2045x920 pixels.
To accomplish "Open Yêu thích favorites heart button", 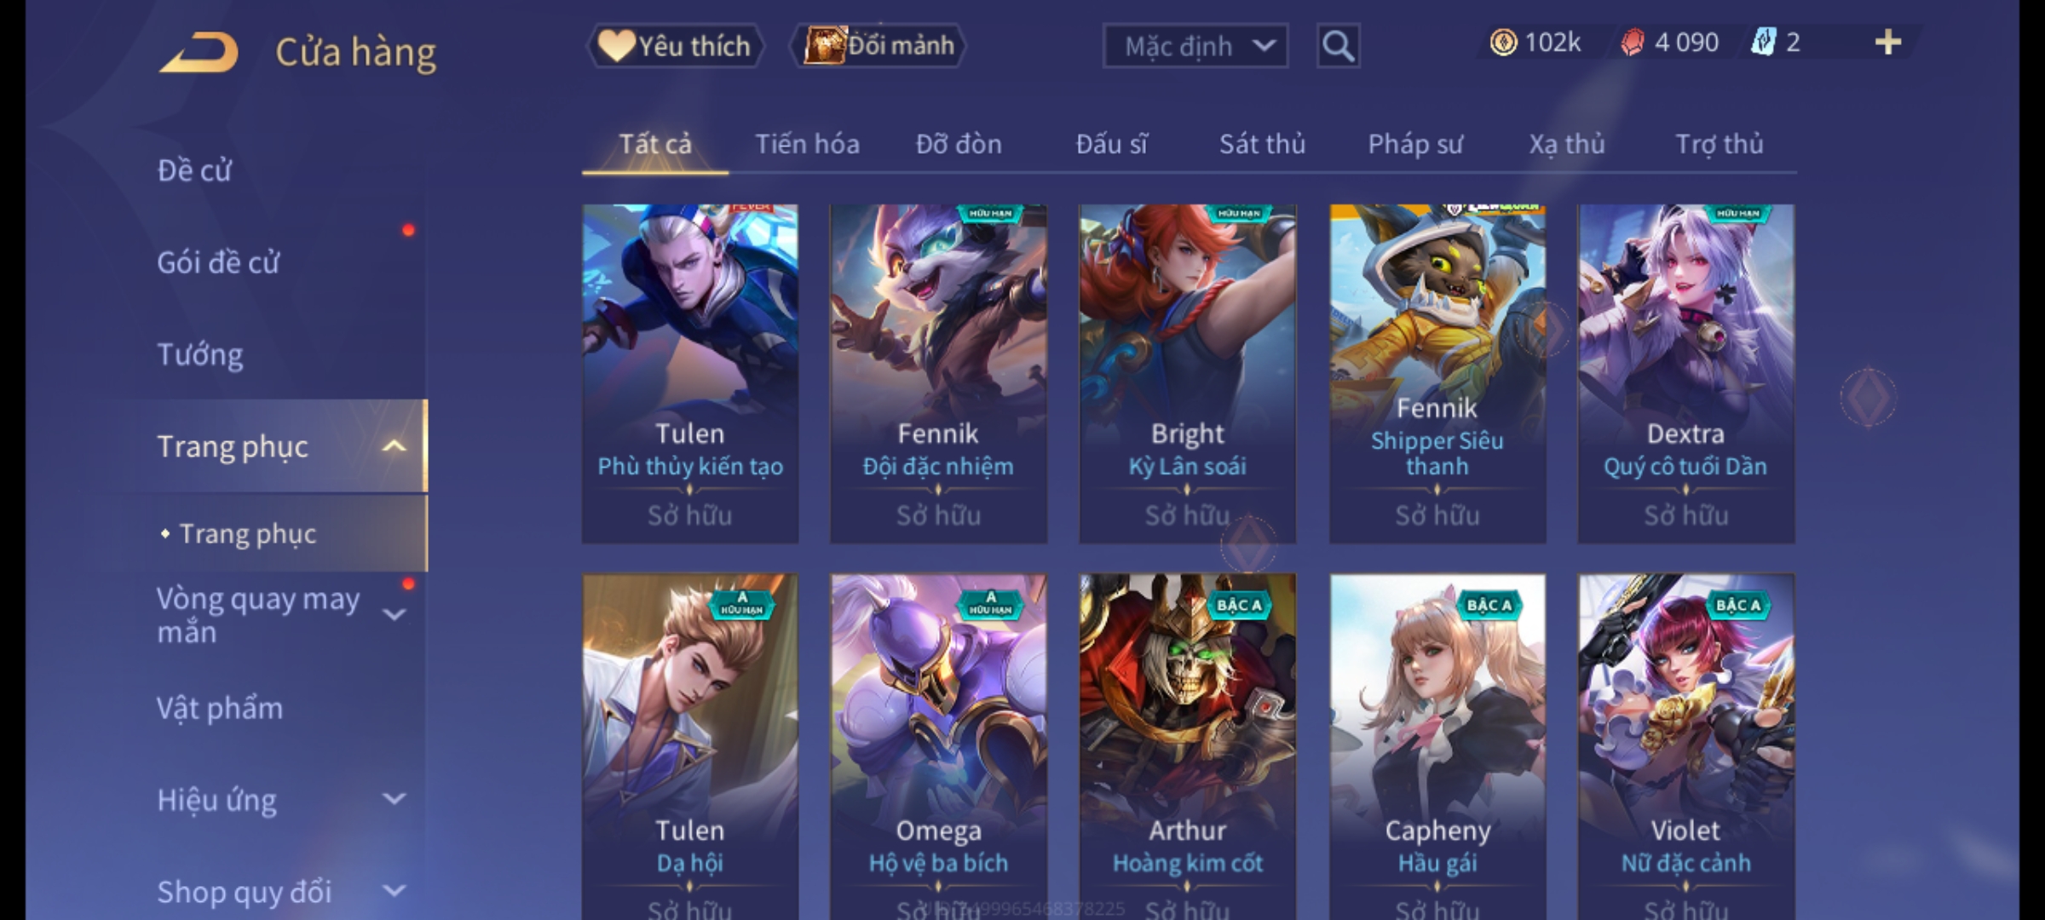I will point(675,46).
